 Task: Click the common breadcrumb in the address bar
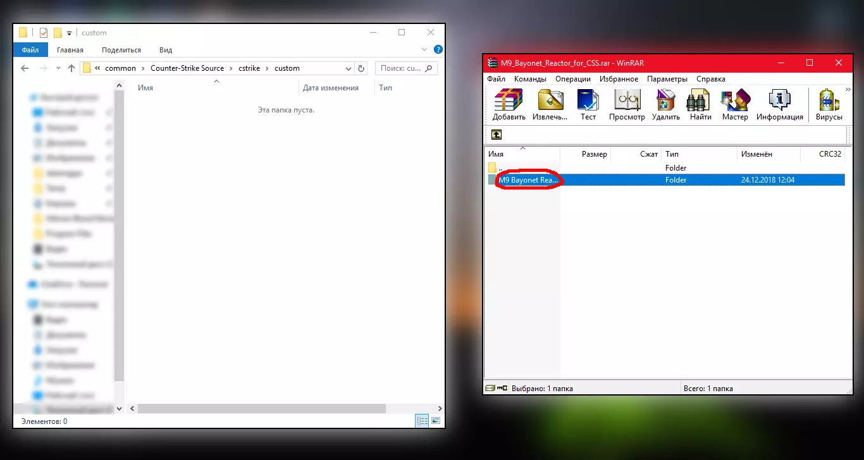point(120,68)
